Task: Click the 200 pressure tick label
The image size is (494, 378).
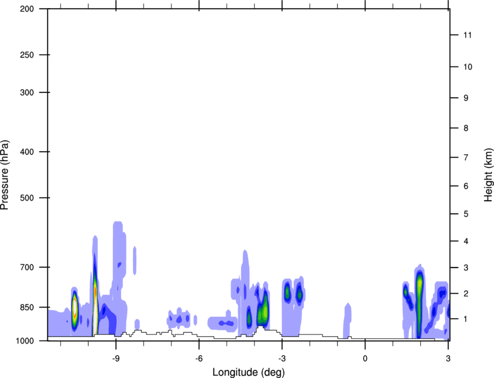Action: 27,9
